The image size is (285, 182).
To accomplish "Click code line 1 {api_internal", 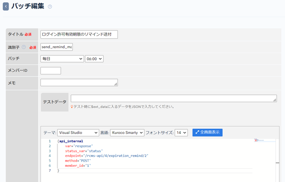I will click(x=70, y=141).
